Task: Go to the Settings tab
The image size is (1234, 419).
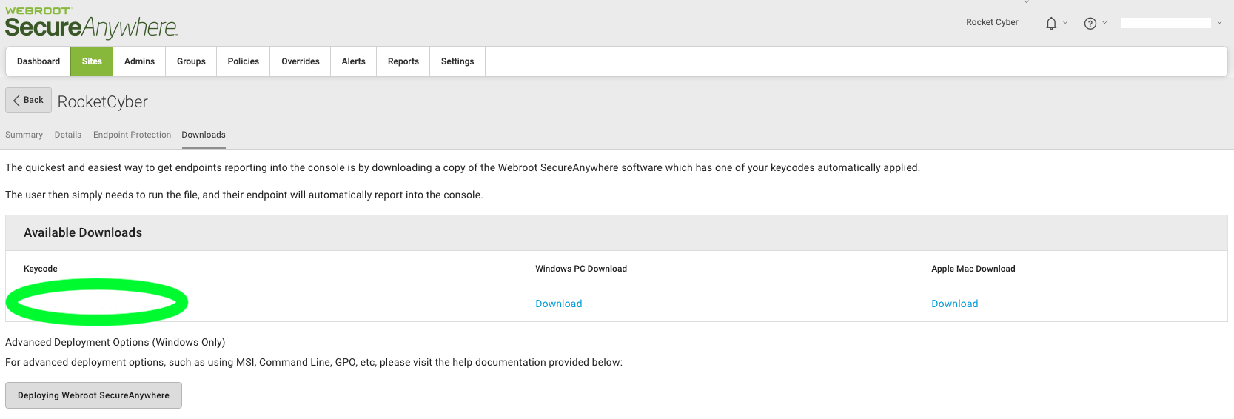Action: coord(457,61)
